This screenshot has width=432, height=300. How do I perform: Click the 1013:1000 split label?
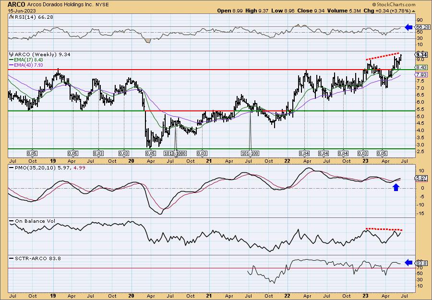pos(175,154)
